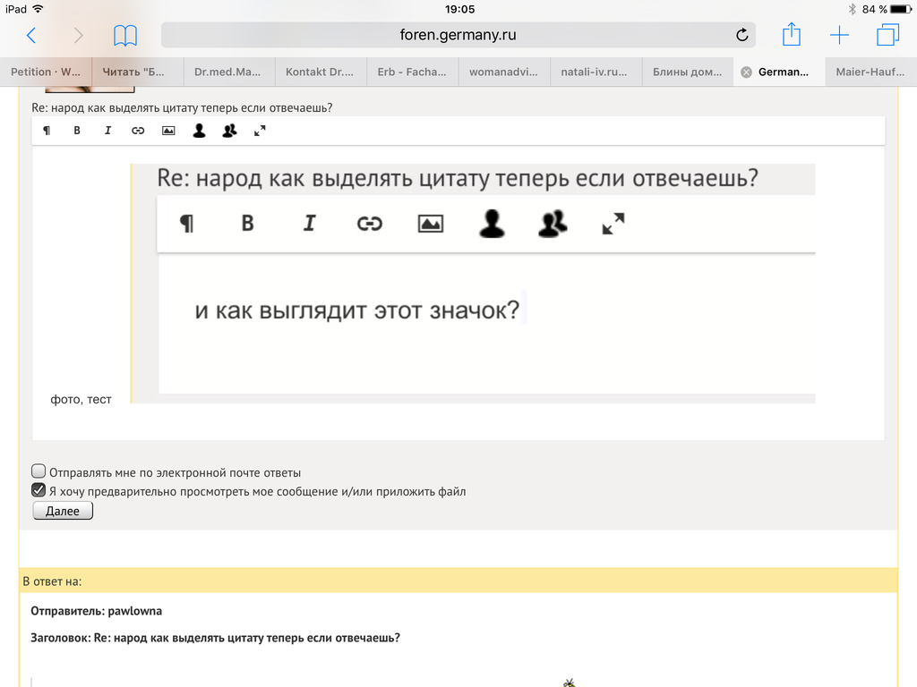Open Safari bookmarks
The image size is (917, 687).
coord(125,36)
